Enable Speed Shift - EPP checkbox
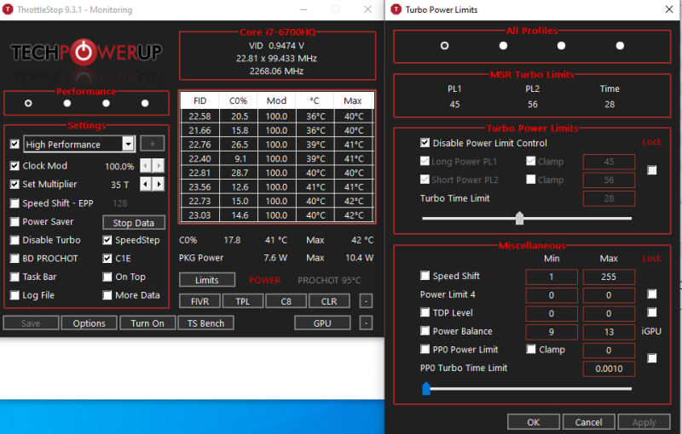Viewport: 682px width, 434px height. [14, 203]
